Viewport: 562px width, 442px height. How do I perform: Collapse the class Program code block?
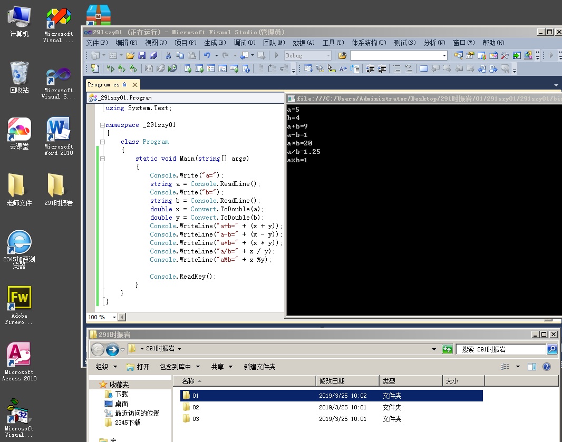[102, 142]
